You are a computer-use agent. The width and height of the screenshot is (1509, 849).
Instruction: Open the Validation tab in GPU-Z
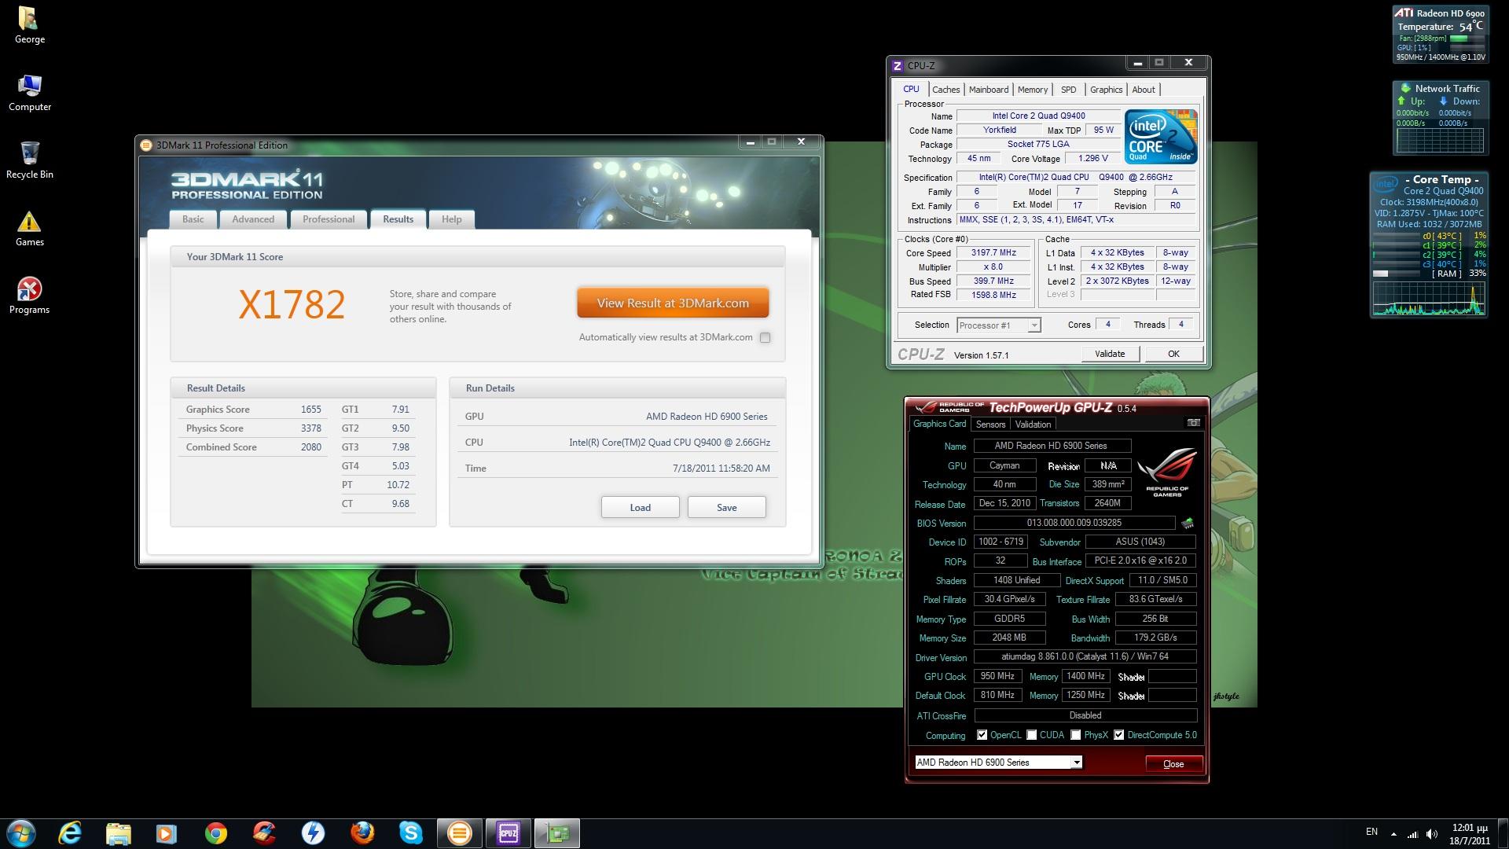pyautogui.click(x=1033, y=424)
